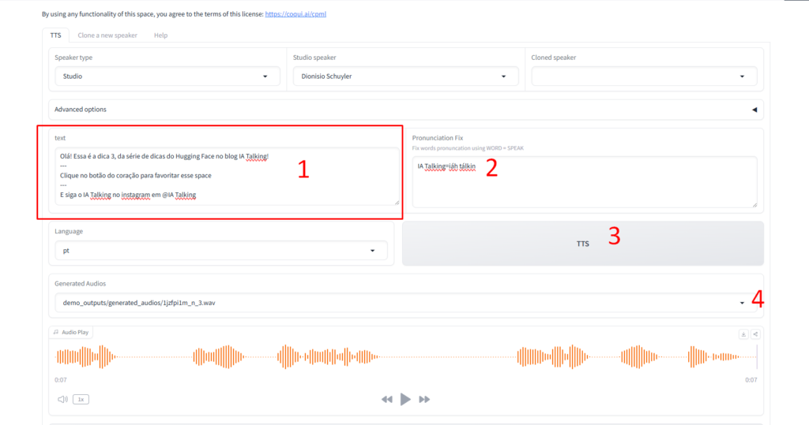Share the generated audio
This screenshot has width=809, height=425.
point(755,334)
